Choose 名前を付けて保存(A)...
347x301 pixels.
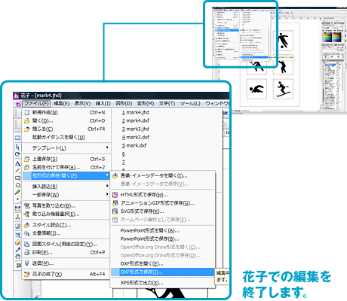pos(67,167)
